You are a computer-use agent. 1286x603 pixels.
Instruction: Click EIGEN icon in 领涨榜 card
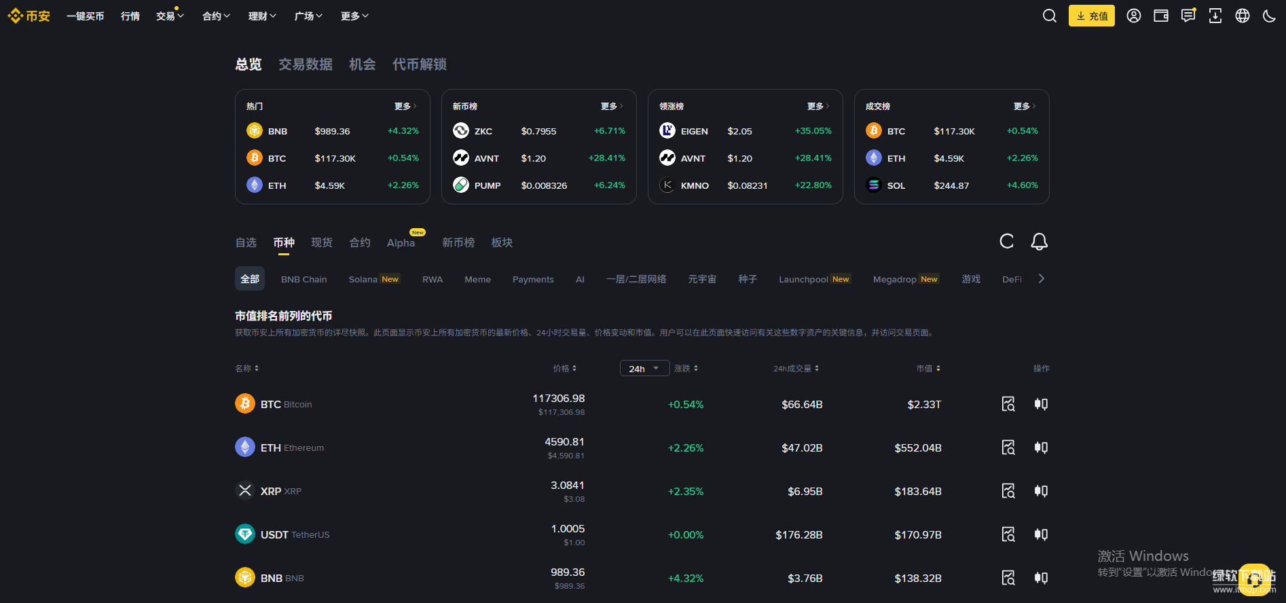click(x=667, y=130)
